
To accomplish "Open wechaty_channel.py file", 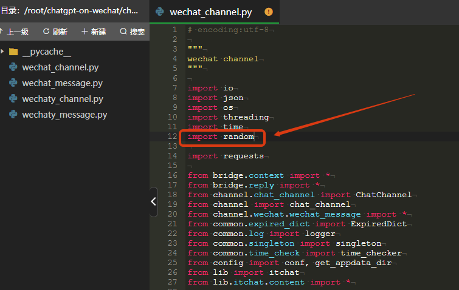I will click(x=63, y=99).
